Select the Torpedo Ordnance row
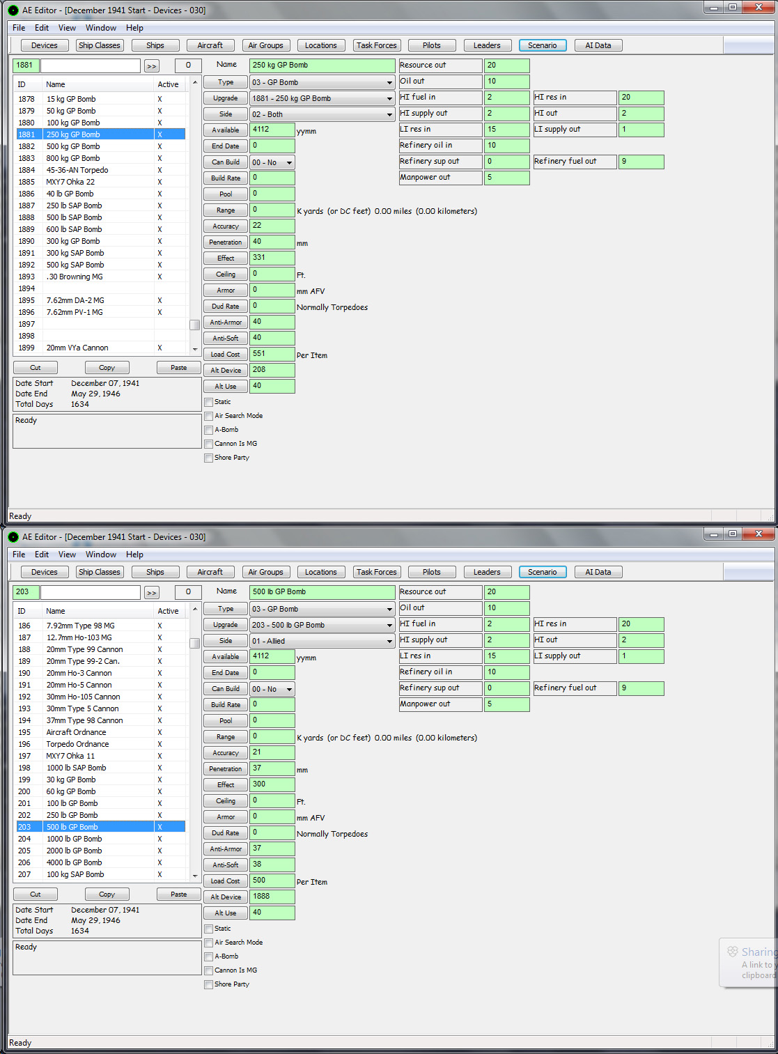This screenshot has width=778, height=1054. [101, 744]
